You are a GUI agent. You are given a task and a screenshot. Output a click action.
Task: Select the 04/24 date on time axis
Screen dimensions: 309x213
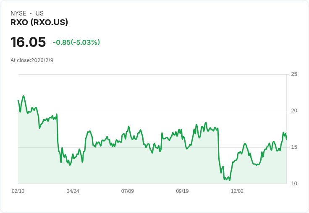pos(73,191)
